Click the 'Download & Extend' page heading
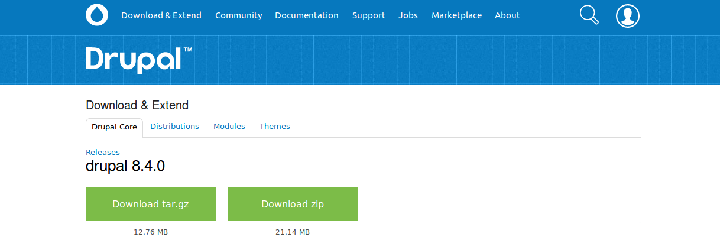 (x=137, y=106)
